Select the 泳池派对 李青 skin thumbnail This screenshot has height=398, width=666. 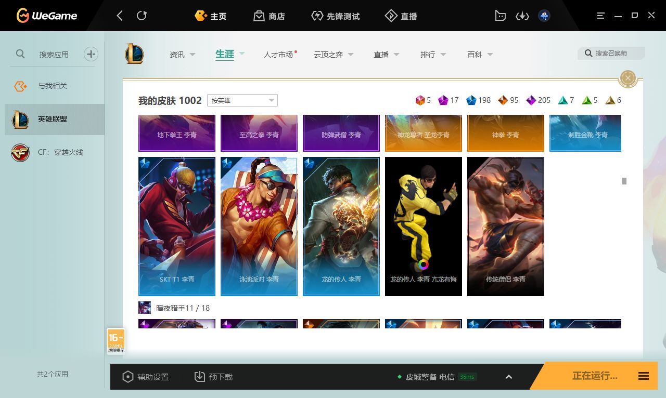259,226
